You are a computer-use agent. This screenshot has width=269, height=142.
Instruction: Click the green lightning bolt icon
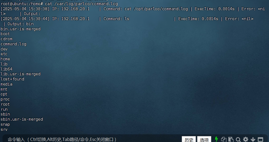coord(216,139)
